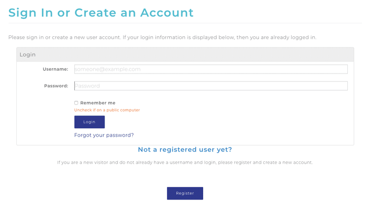Click the Register button
372x206 pixels.
pyautogui.click(x=185, y=193)
